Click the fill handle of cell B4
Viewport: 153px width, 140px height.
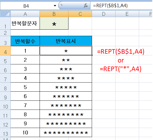coord(92,55)
